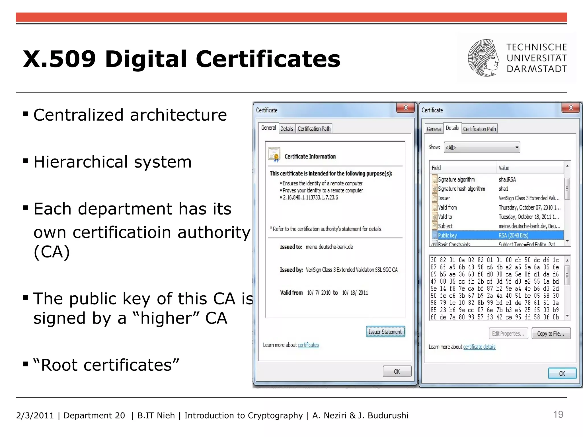Click the 'meine.deutsche-bank.de, Deu...' value cell
The height and width of the screenshot is (437, 583).
[529, 226]
